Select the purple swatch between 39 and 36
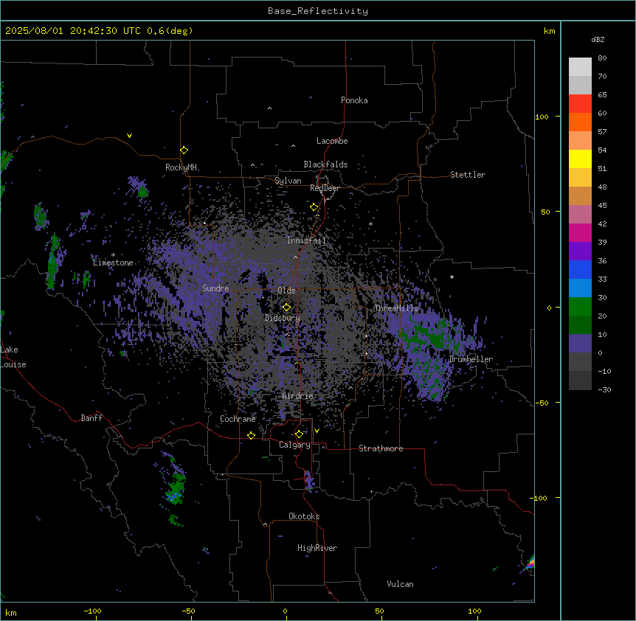The height and width of the screenshot is (621, 636). (x=580, y=251)
